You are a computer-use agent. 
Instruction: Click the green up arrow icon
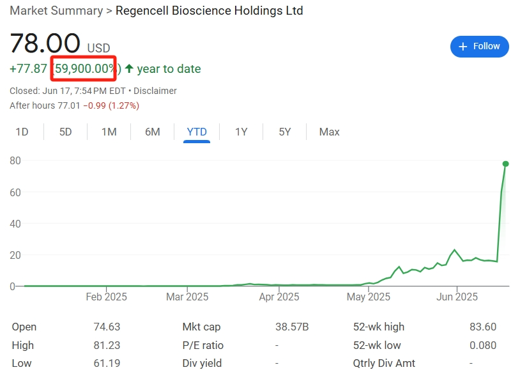click(x=129, y=69)
